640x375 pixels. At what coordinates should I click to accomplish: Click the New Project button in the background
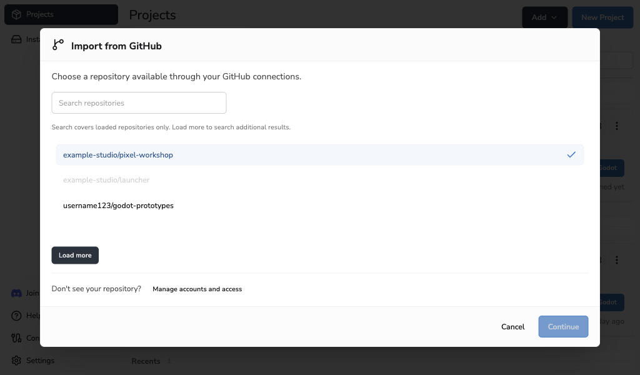pyautogui.click(x=602, y=17)
